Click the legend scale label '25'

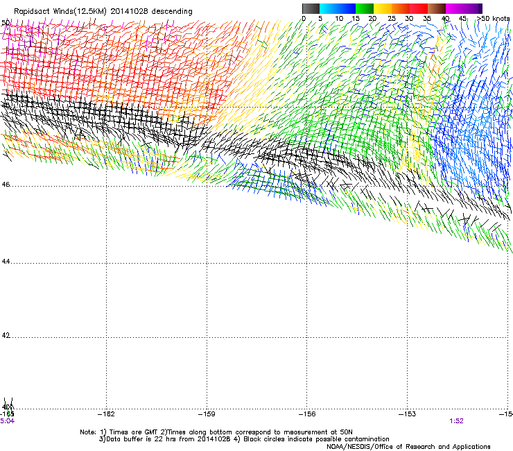392,19
